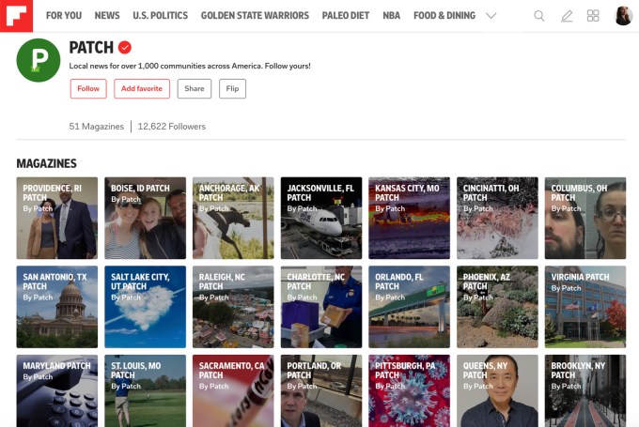
Task: Select the Salt Lake City, UT Patch magazine
Action: (x=145, y=307)
